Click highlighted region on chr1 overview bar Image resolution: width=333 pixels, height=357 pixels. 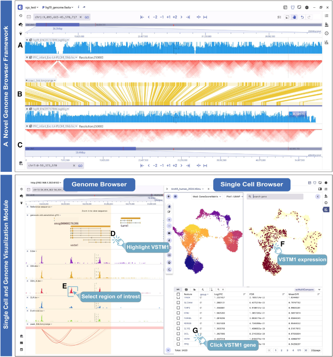[57, 25]
